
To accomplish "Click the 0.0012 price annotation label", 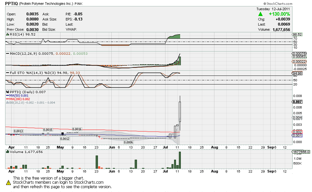I will coord(65,139).
